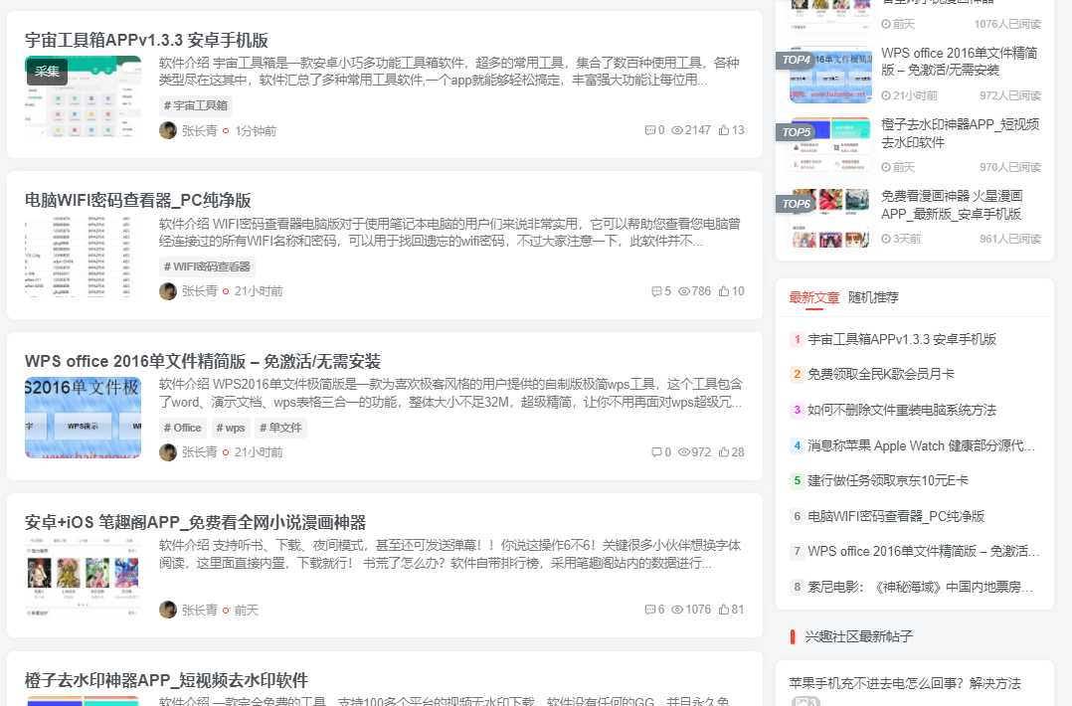Like the 宇宙工具箱 post with thumbs-up icon
This screenshot has height=706, width=1072.
point(724,130)
